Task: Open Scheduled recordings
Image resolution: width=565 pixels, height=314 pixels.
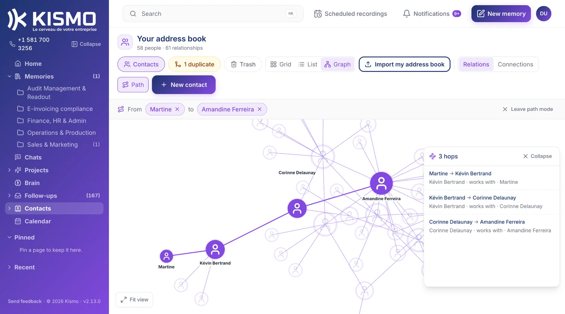Action: pos(351,14)
